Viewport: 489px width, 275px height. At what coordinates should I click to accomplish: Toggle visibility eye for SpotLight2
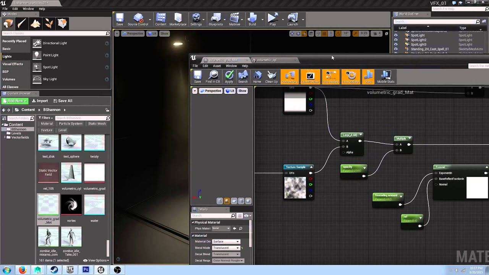[x=396, y=40]
